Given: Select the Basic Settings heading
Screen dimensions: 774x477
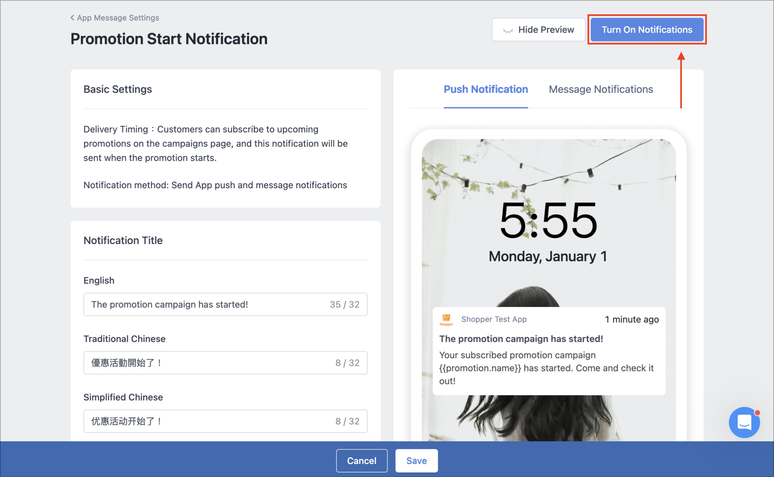Looking at the screenshot, I should pyautogui.click(x=118, y=89).
